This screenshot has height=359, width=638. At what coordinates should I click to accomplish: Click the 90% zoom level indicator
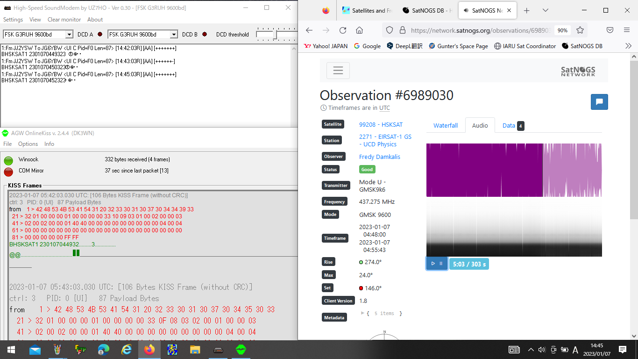[562, 30]
